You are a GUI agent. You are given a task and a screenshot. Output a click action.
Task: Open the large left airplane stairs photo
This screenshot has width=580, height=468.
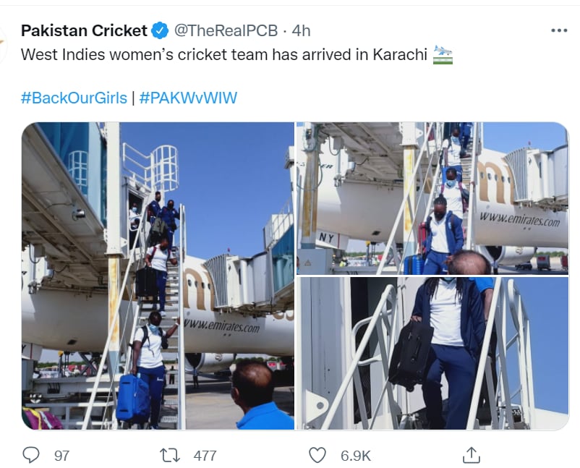[x=158, y=276]
